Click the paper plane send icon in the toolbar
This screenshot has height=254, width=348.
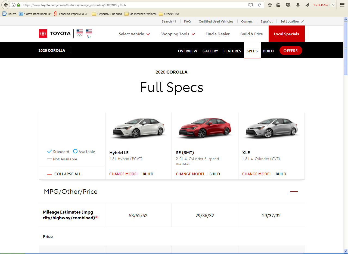(307, 5)
